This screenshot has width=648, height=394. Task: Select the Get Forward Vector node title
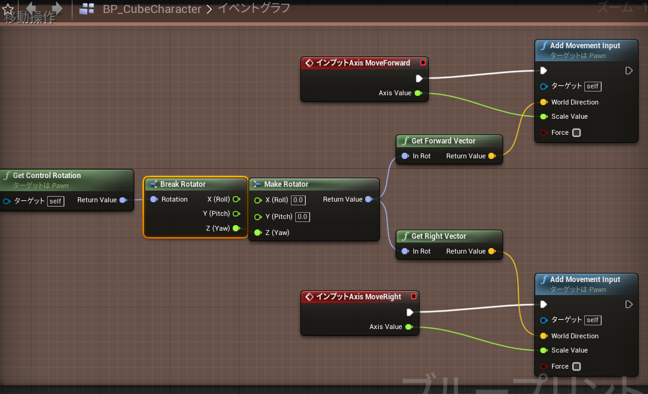443,141
